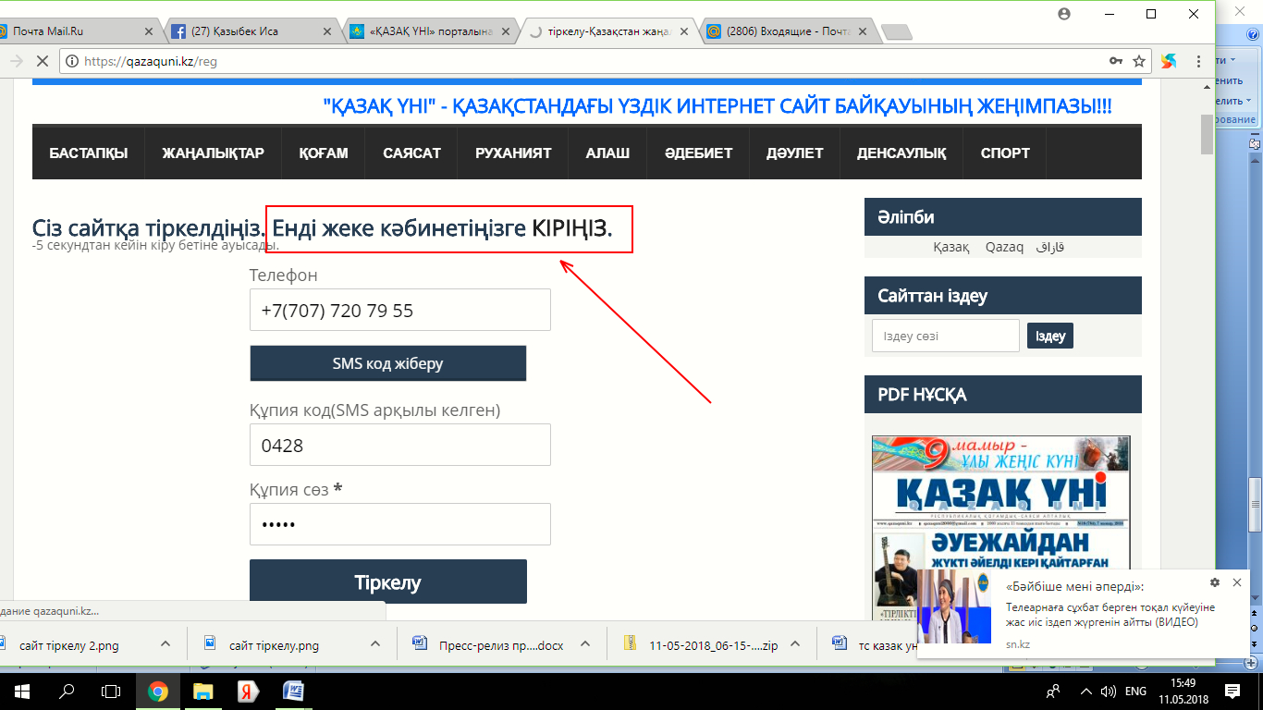Open the volume icon in system tray

(1109, 691)
